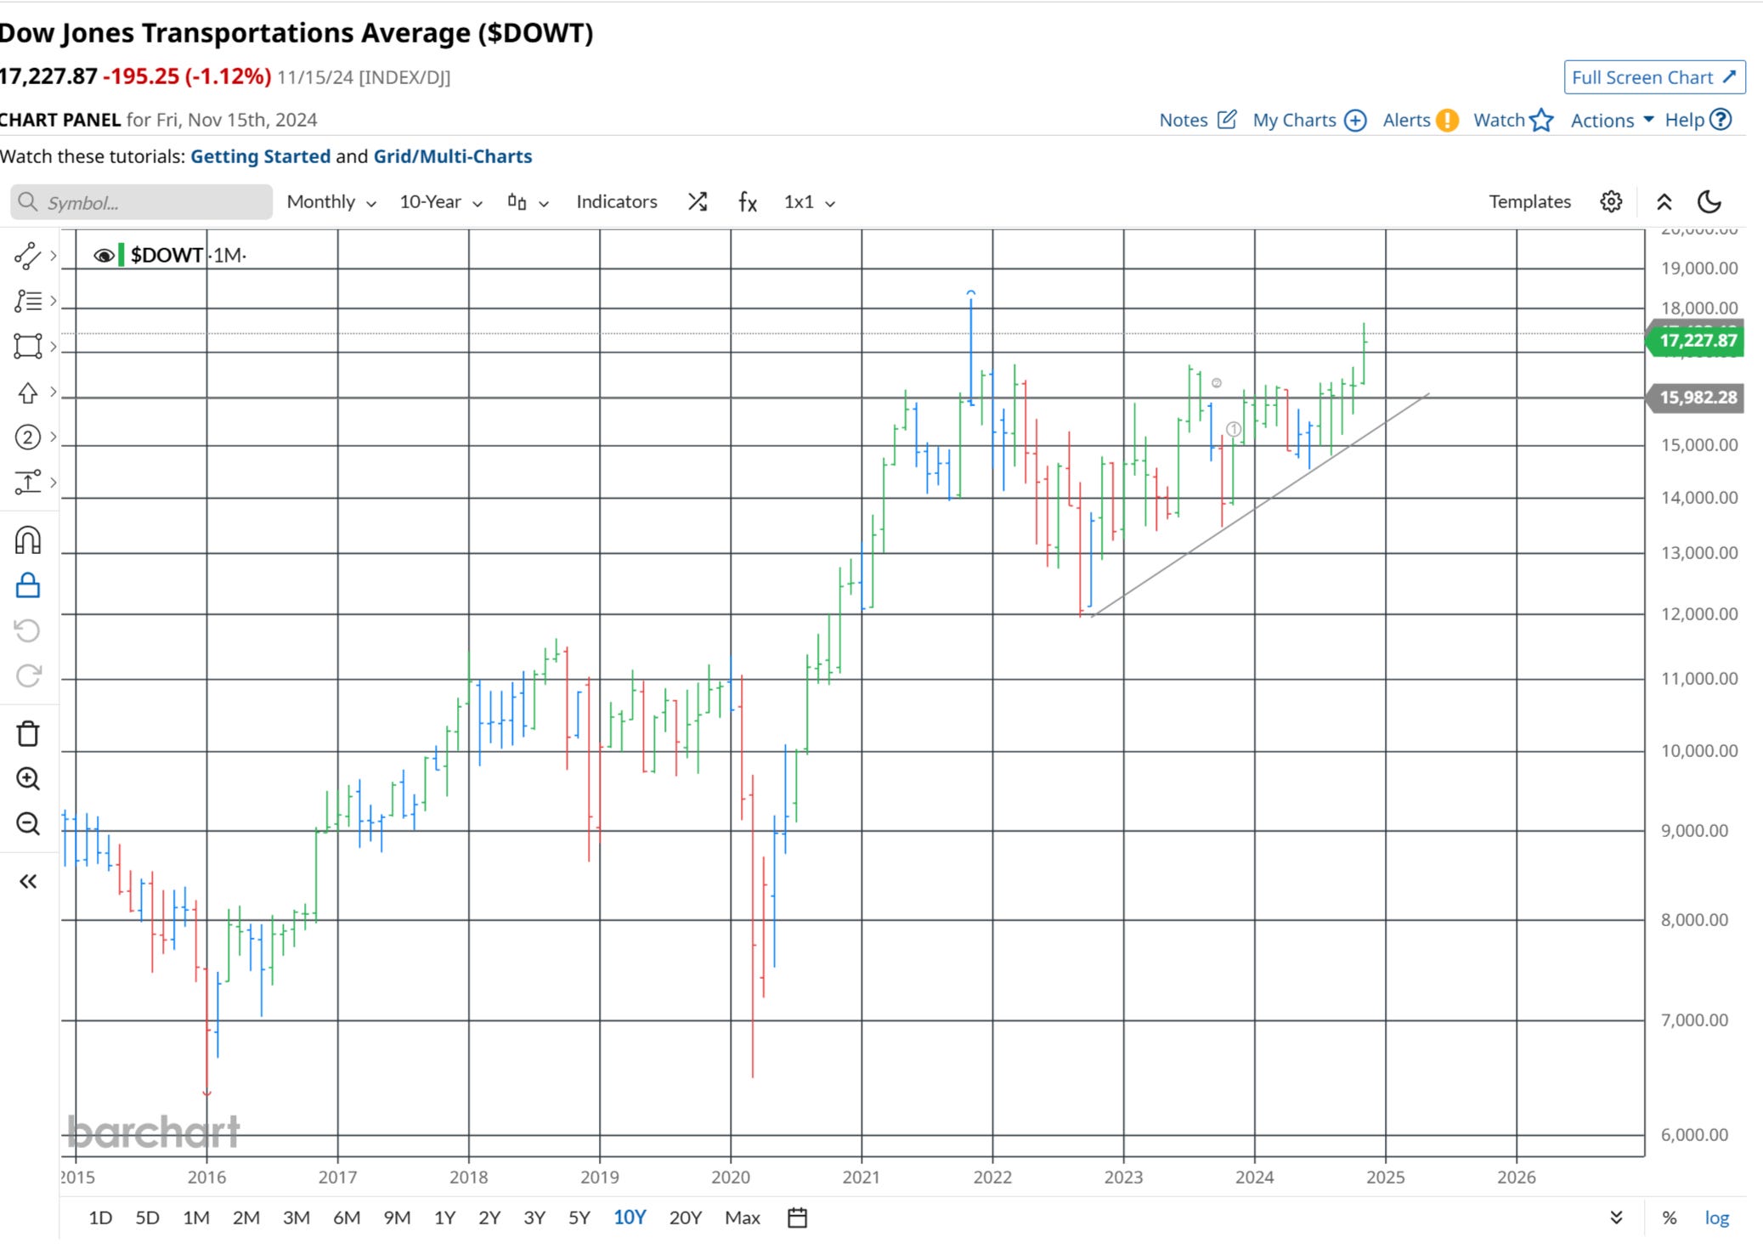Open the Monthly period dropdown
The height and width of the screenshot is (1260, 1763).
point(331,202)
